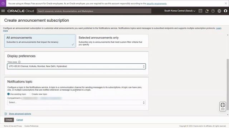Image resolution: width=229 pixels, height=128 pixels.
Task: Click the scrollbar down arrow
Action: pyautogui.click(x=228, y=114)
